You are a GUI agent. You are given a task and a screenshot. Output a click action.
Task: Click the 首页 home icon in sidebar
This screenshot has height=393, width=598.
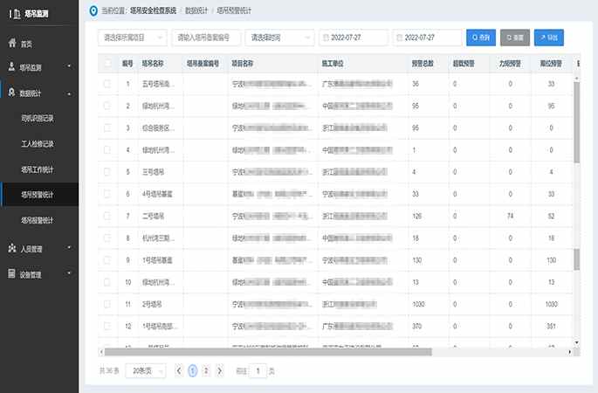(11, 43)
